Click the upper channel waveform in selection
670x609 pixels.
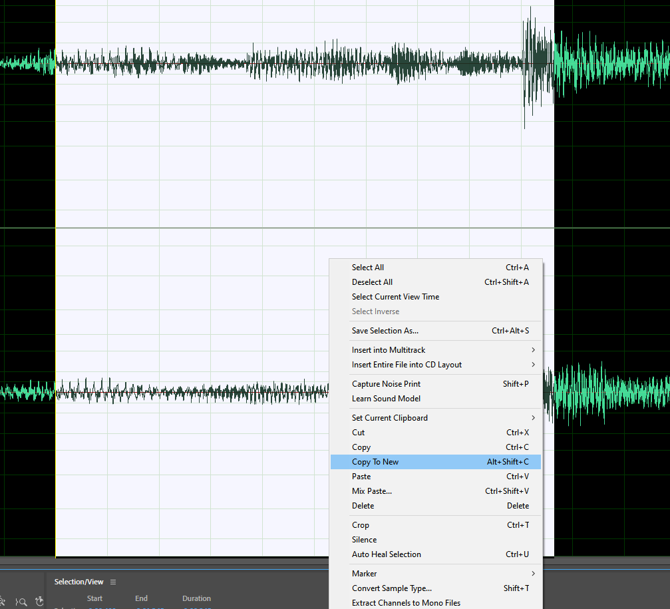(266, 65)
